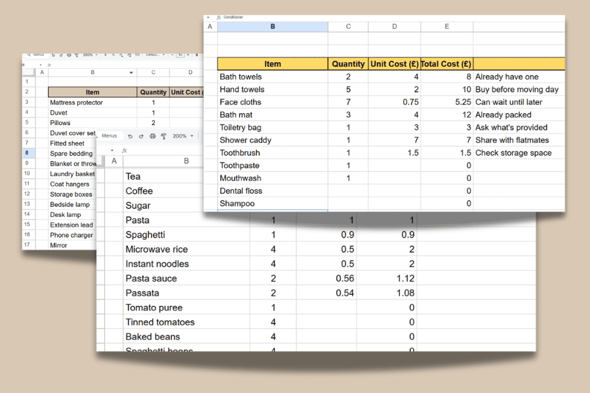Screen dimensions: 590x393
Task: Click the Conditioner formula bar text
Action: click(x=233, y=17)
